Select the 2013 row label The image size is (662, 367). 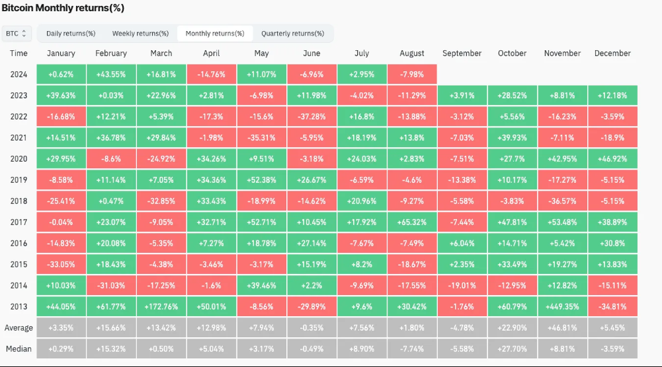tap(19, 307)
